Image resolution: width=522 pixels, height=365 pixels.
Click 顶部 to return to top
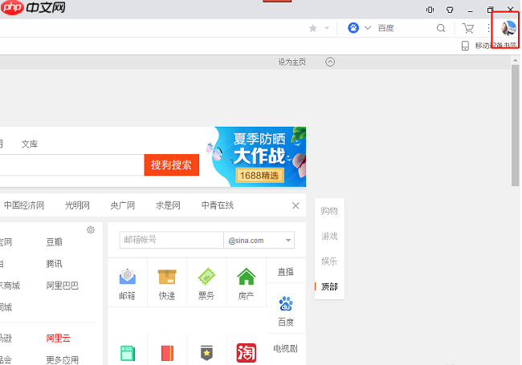(329, 286)
